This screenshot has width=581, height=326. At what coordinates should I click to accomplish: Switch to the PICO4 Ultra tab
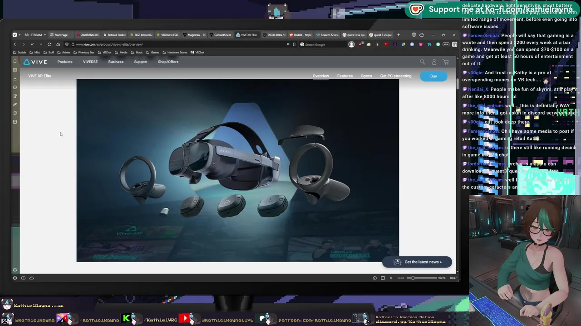click(274, 35)
